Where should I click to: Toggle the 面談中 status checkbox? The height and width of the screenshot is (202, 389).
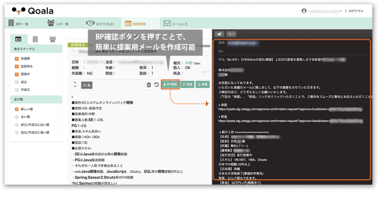tap(17, 74)
